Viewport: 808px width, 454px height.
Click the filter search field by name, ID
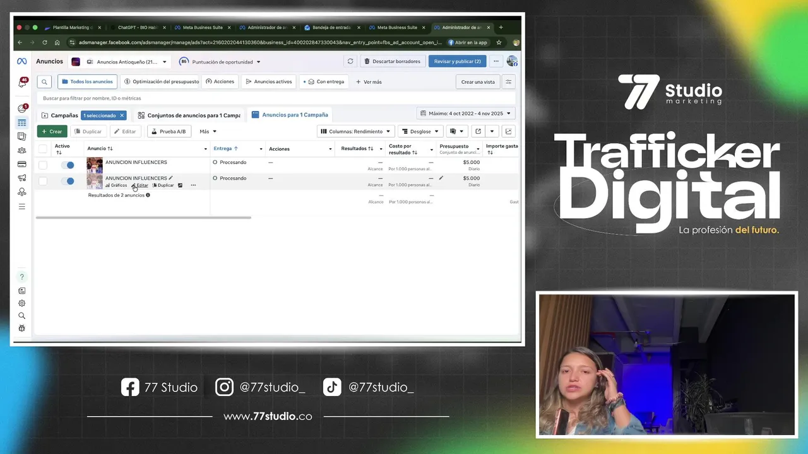point(276,98)
